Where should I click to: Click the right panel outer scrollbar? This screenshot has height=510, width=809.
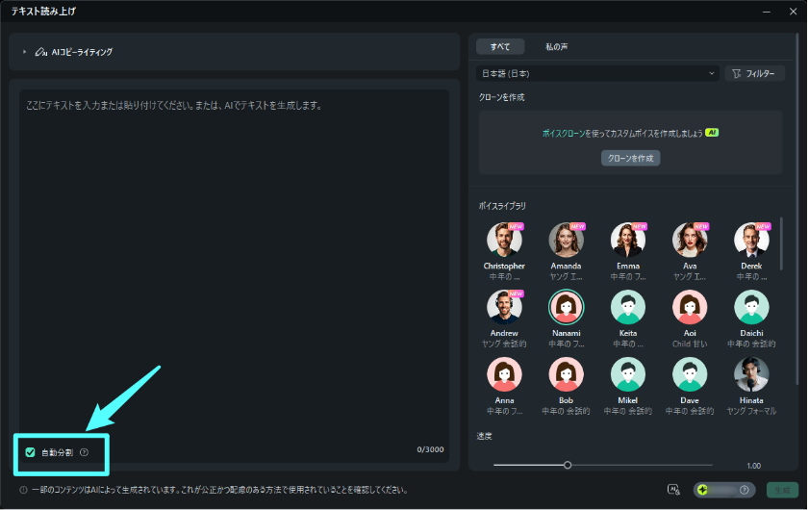pyautogui.click(x=798, y=207)
